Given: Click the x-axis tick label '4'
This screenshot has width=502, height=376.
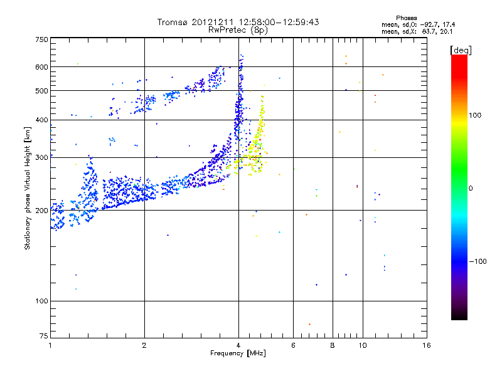Looking at the screenshot, I should coord(238,345).
